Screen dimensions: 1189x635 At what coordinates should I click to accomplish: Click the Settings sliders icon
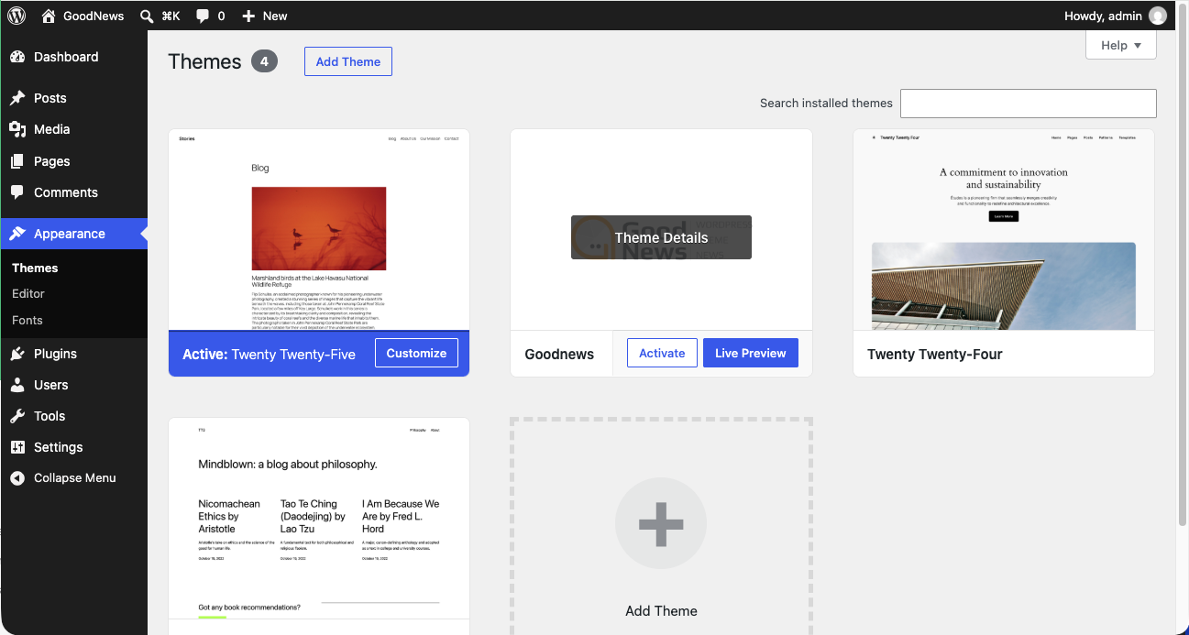17,447
